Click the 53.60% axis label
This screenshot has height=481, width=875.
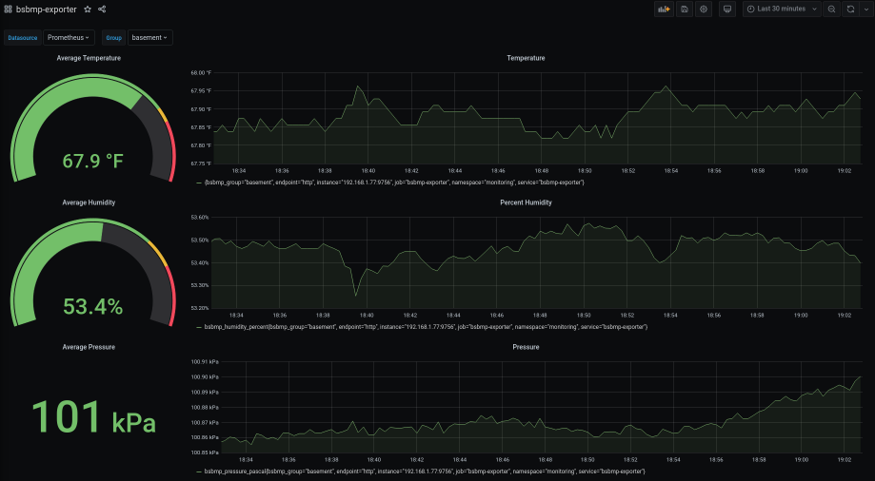click(x=200, y=218)
